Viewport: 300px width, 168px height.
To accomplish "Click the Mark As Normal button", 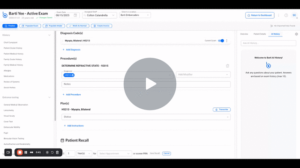I will click(78, 26).
